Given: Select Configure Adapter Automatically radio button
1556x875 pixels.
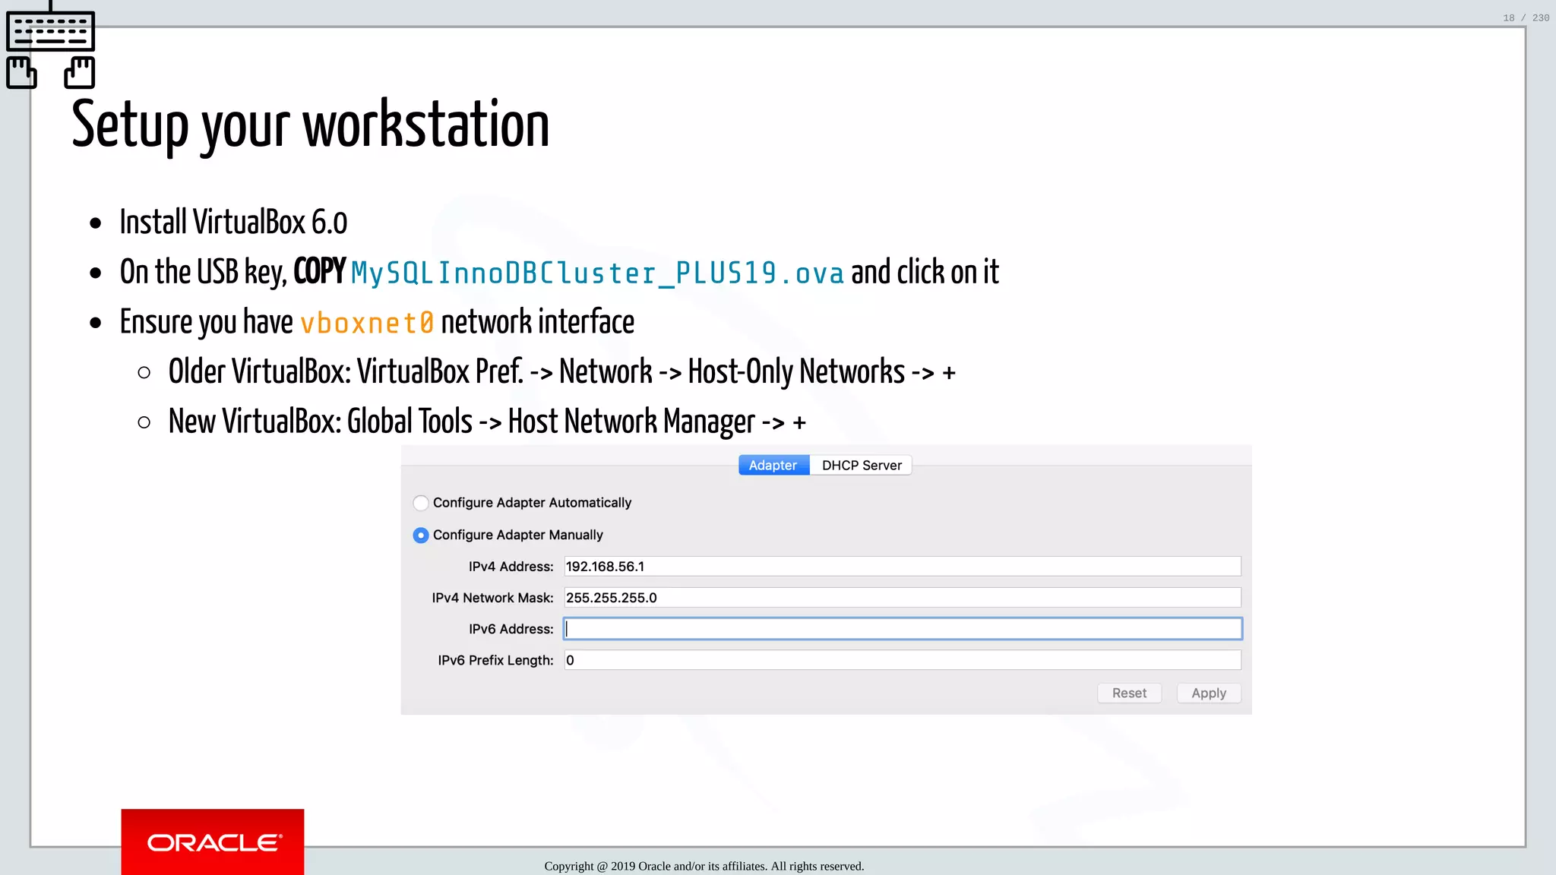Looking at the screenshot, I should coord(421,503).
